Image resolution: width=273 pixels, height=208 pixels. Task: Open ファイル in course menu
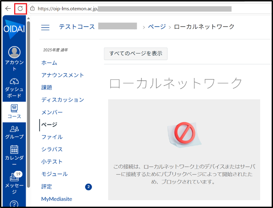pos(52,137)
